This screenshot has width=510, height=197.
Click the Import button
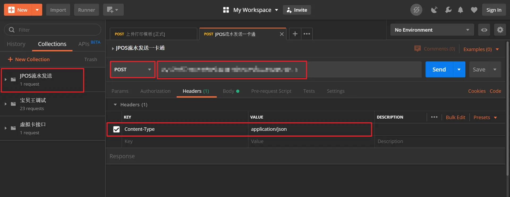(x=58, y=10)
